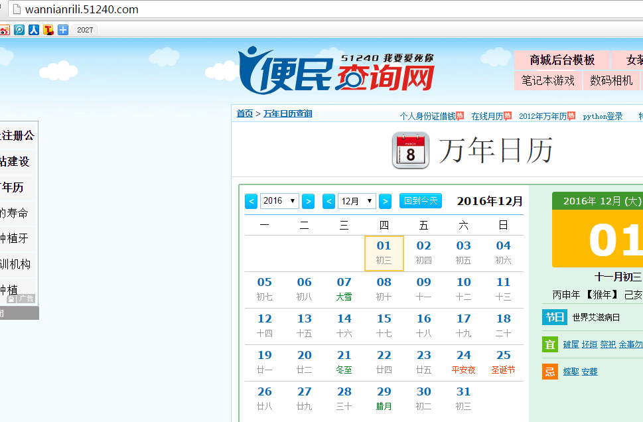Click 训机构 item in left ad
The image size is (643, 422).
coord(15,264)
